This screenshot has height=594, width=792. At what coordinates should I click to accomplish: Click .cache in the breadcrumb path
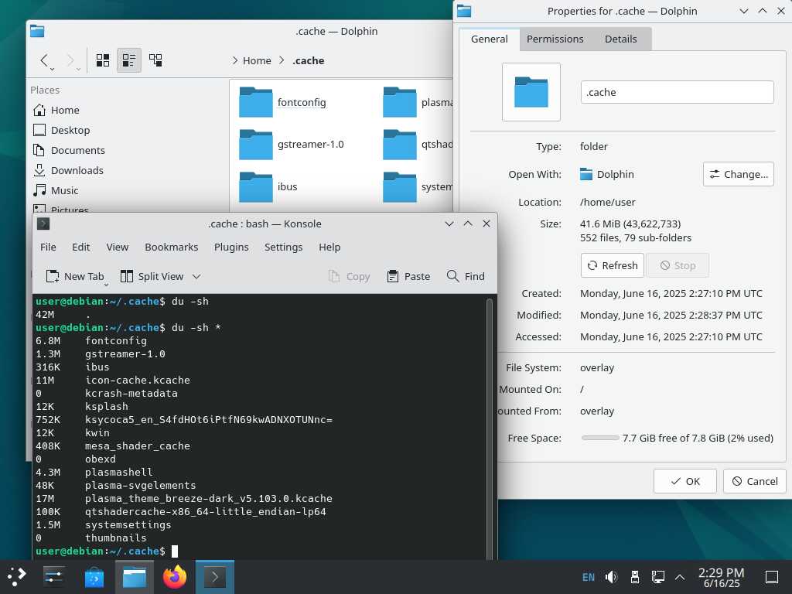click(308, 60)
